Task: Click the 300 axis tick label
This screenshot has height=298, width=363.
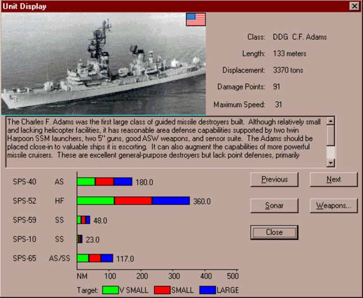Action: pos(174,276)
